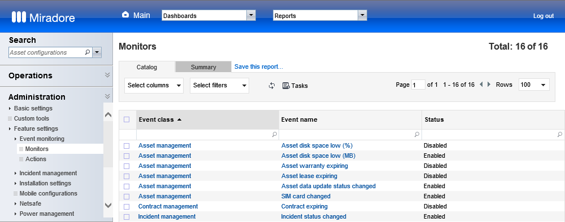Viewport: 565px width, 222px height.
Task: Open SIM card changed event
Action: pyautogui.click(x=306, y=196)
